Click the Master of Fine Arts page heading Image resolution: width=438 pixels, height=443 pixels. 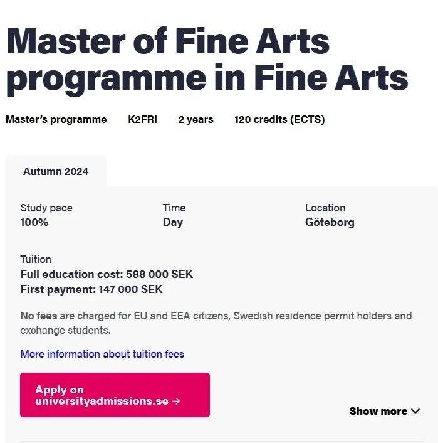207,60
